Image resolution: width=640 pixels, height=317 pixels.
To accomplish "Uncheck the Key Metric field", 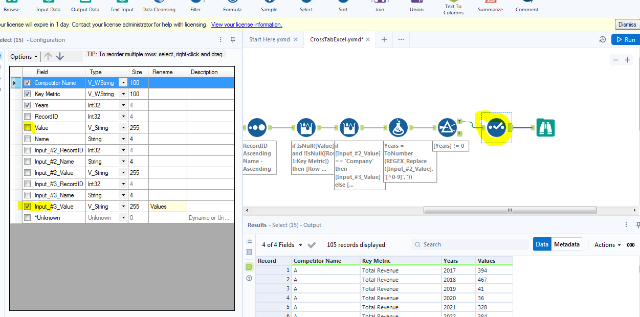I will point(28,94).
